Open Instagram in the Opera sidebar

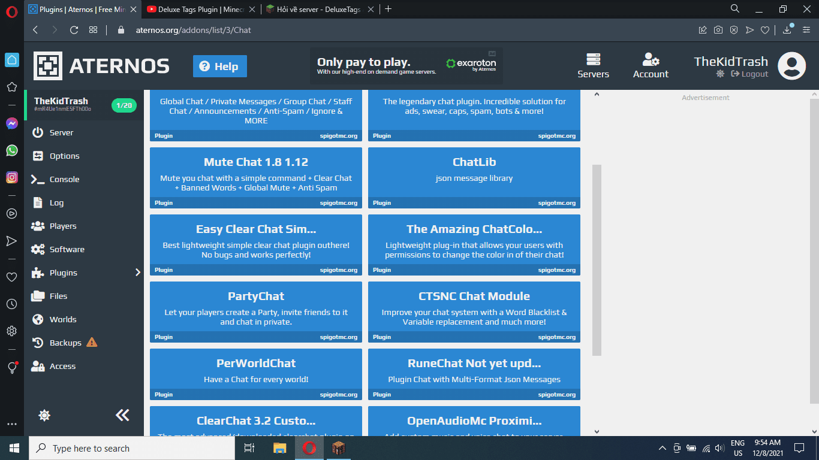(x=11, y=177)
